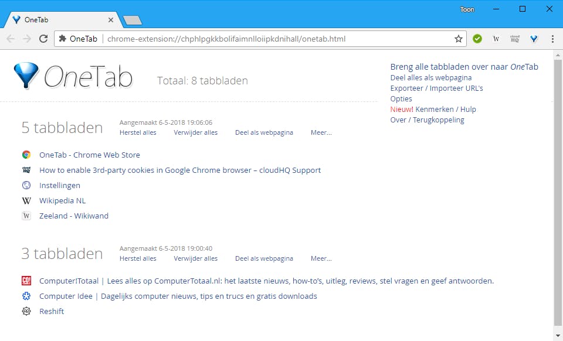Click the browser Back arrow
This screenshot has width=563, height=341.
click(11, 39)
